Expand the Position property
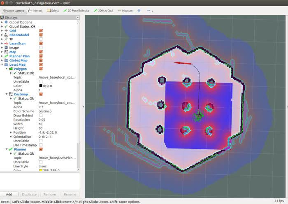The image size is (288, 204). pyautogui.click(x=11, y=132)
